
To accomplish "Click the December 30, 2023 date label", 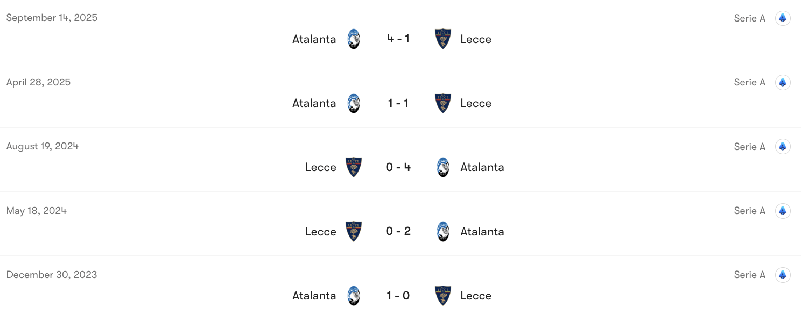I will point(52,275).
